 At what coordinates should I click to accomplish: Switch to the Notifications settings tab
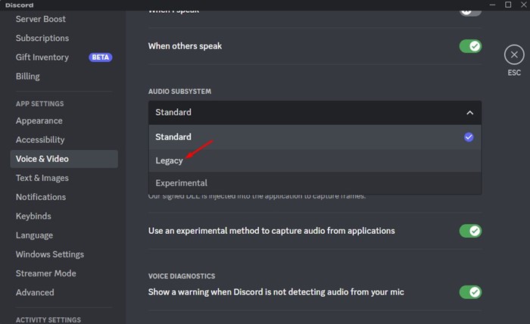coord(41,198)
